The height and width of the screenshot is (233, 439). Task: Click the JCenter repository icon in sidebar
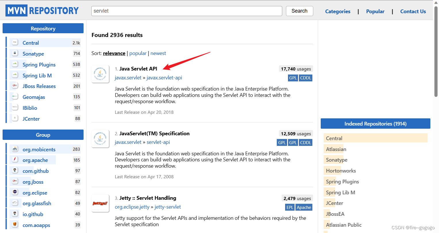(15, 118)
